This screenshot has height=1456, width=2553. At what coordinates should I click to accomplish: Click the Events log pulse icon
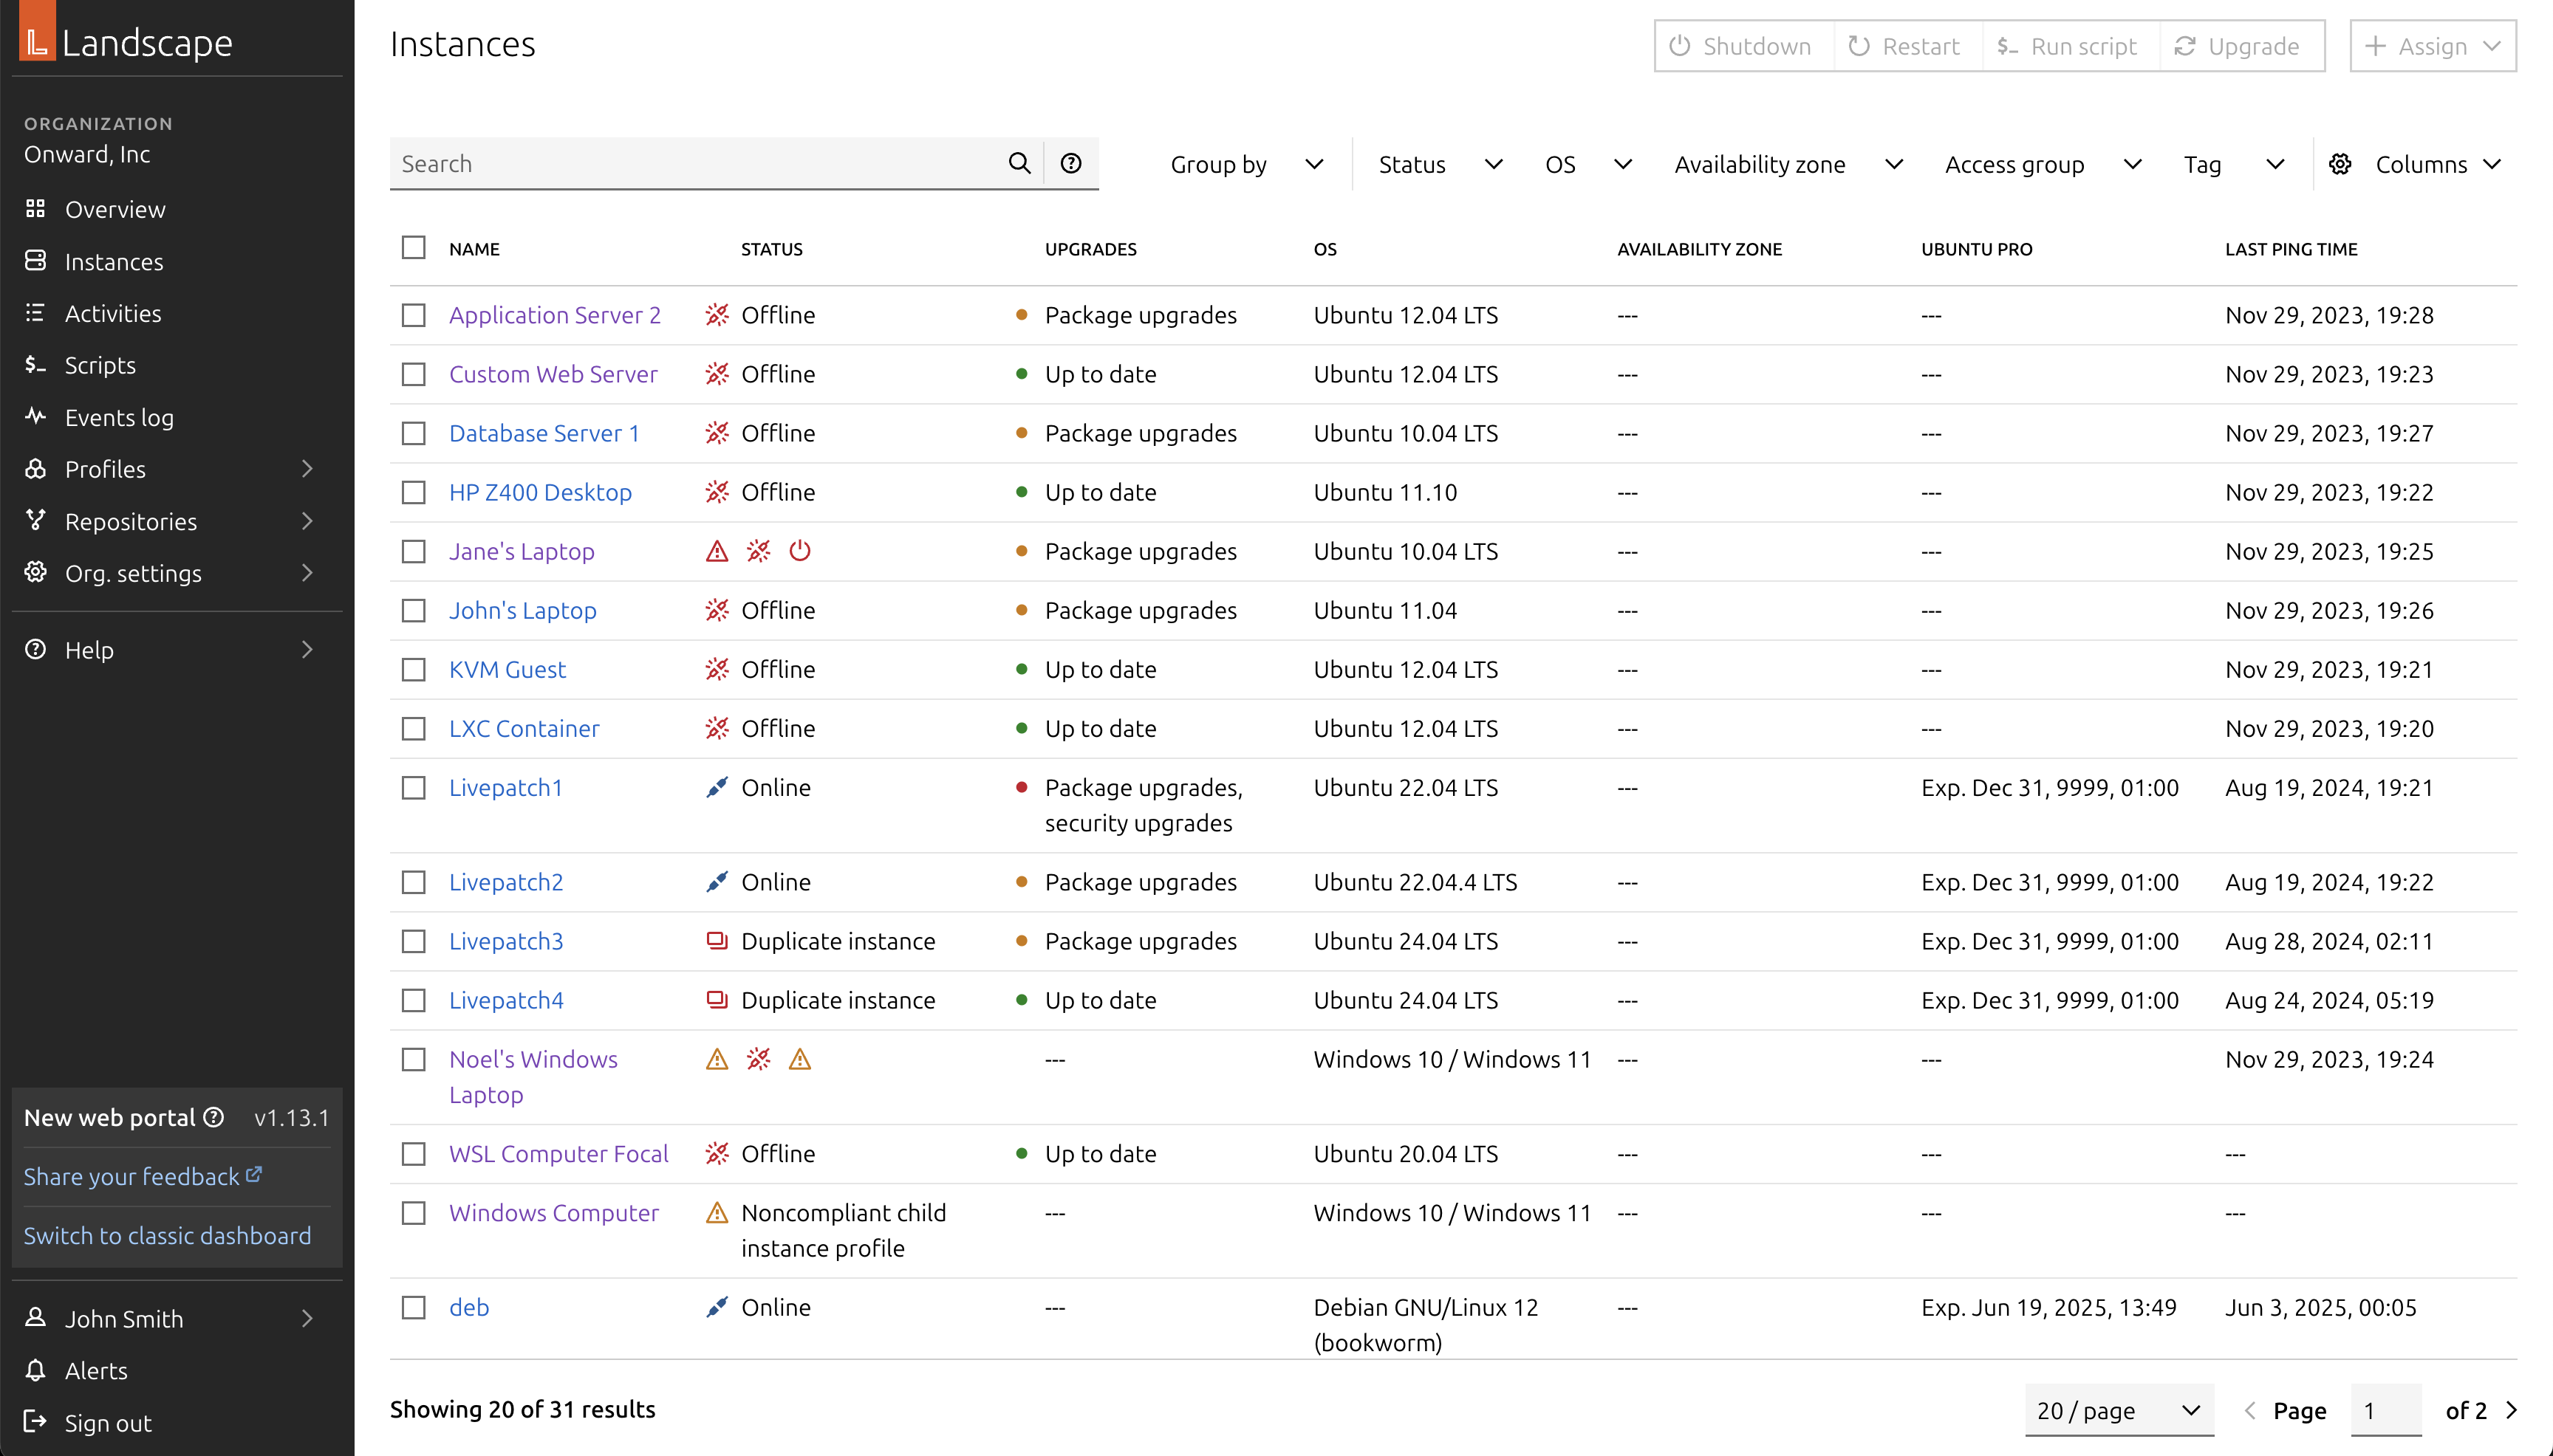(x=36, y=416)
